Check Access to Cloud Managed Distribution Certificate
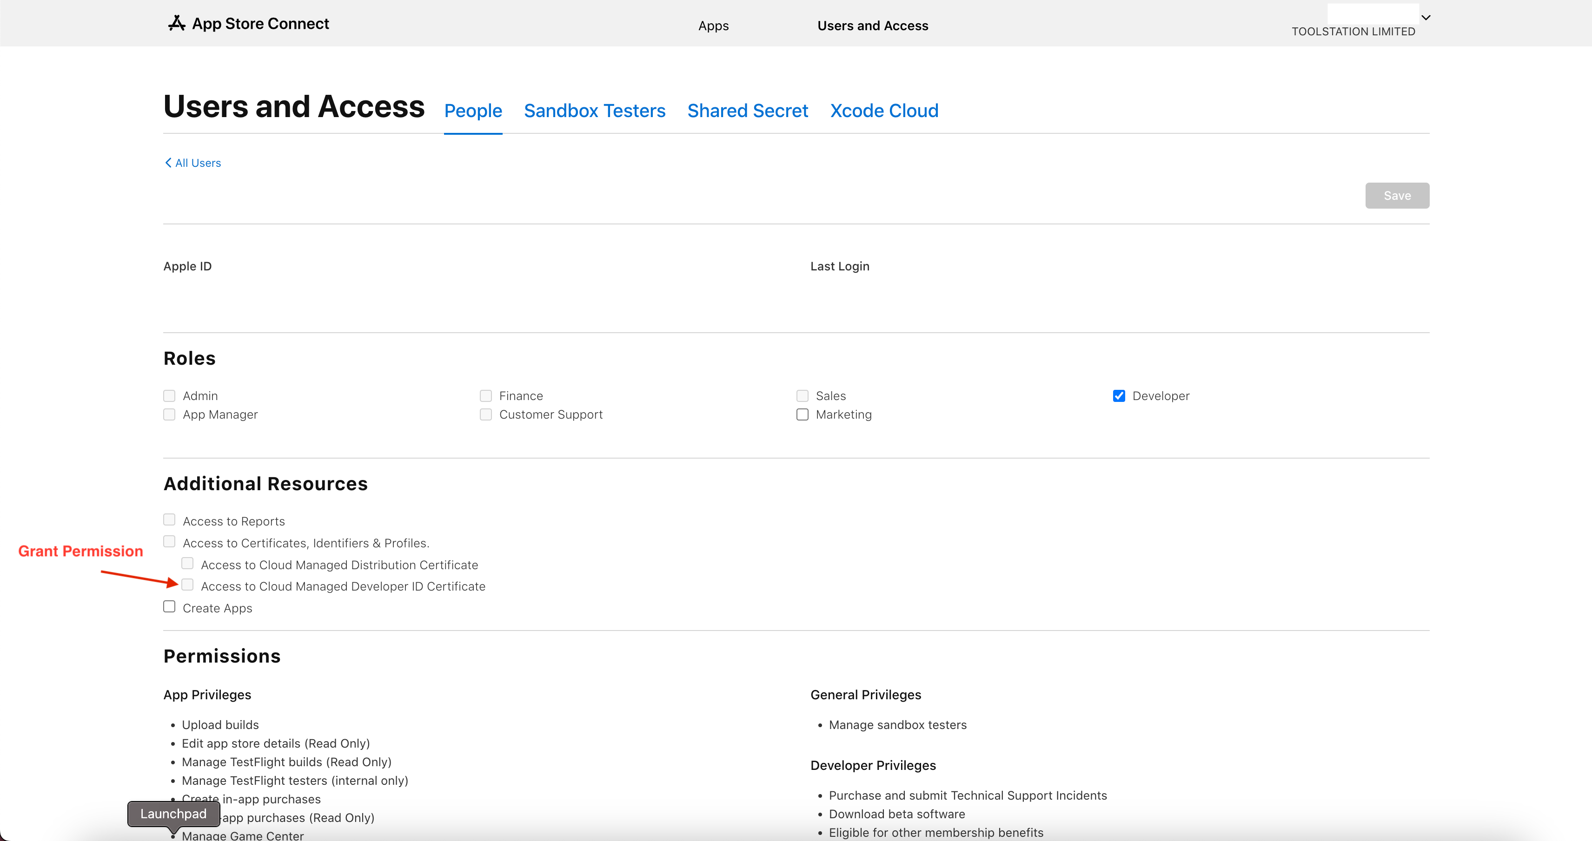Viewport: 1592px width, 841px height. (x=187, y=563)
